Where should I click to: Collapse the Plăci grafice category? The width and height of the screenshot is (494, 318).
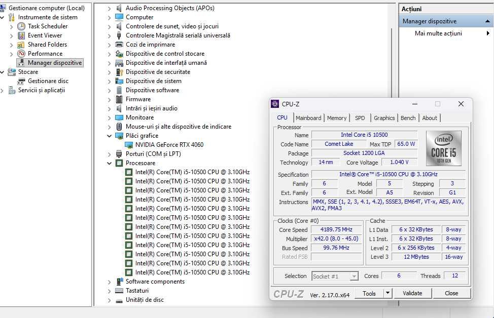(x=109, y=136)
